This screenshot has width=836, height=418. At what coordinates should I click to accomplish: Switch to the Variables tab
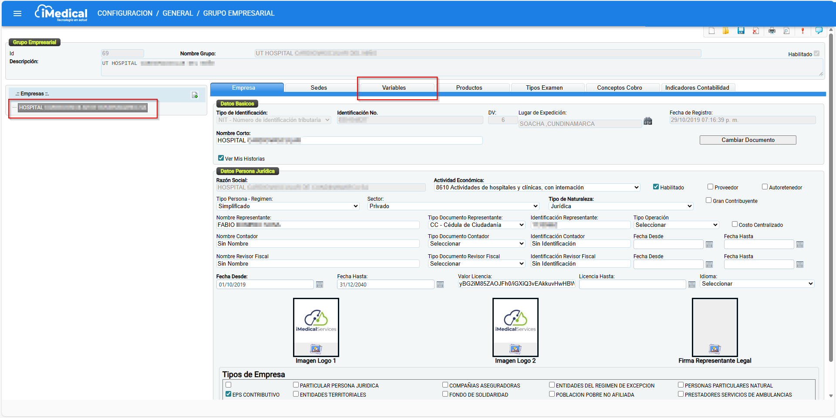pos(394,88)
